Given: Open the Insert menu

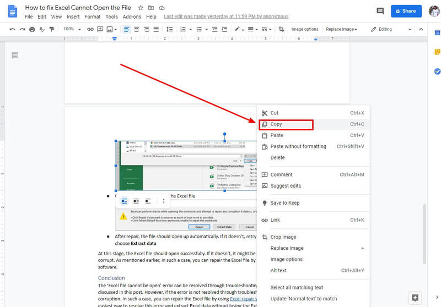Looking at the screenshot, I should click(x=73, y=17).
